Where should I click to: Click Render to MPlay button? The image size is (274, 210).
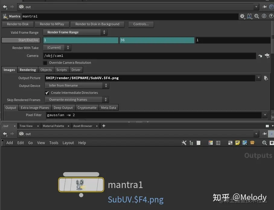pyautogui.click(x=52, y=24)
